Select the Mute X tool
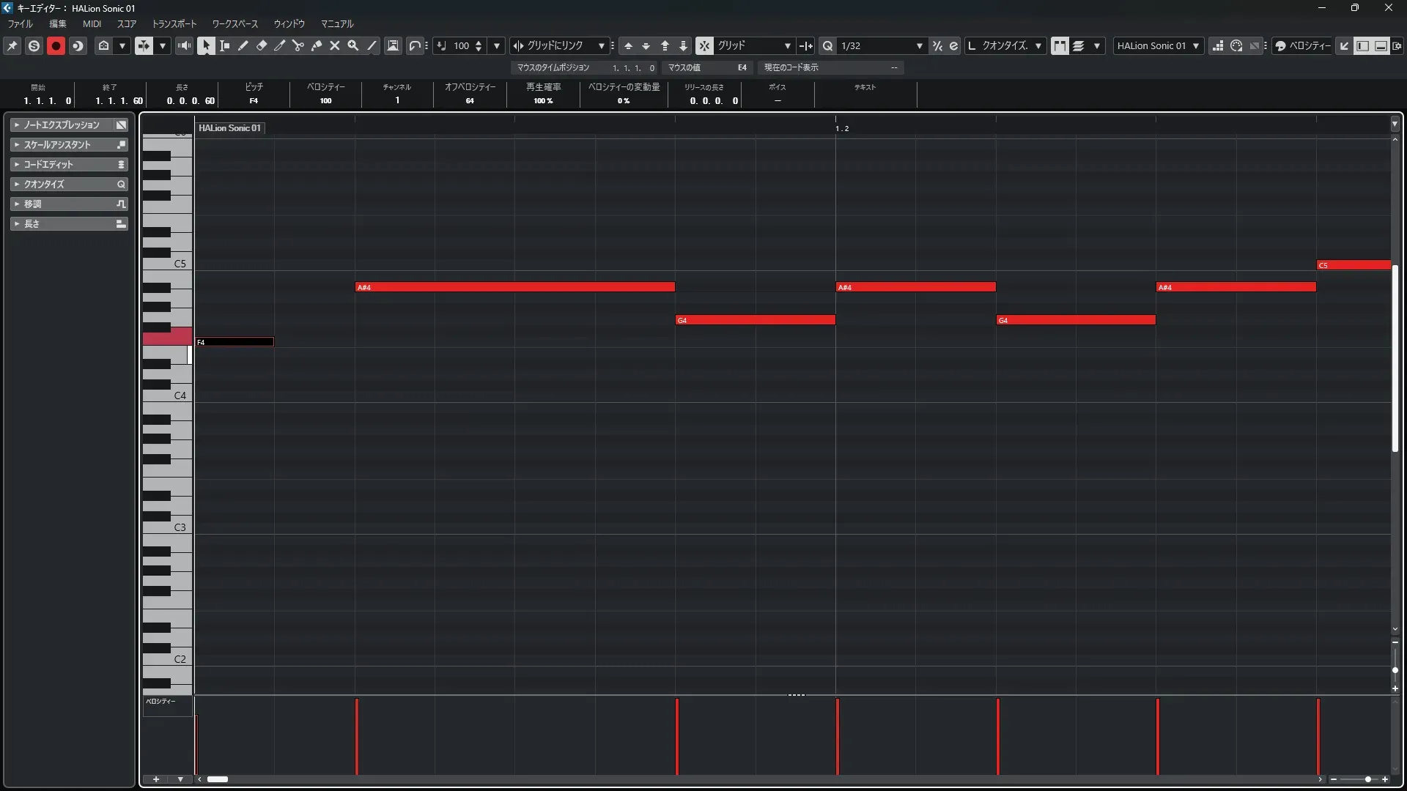1407x791 pixels. point(335,45)
